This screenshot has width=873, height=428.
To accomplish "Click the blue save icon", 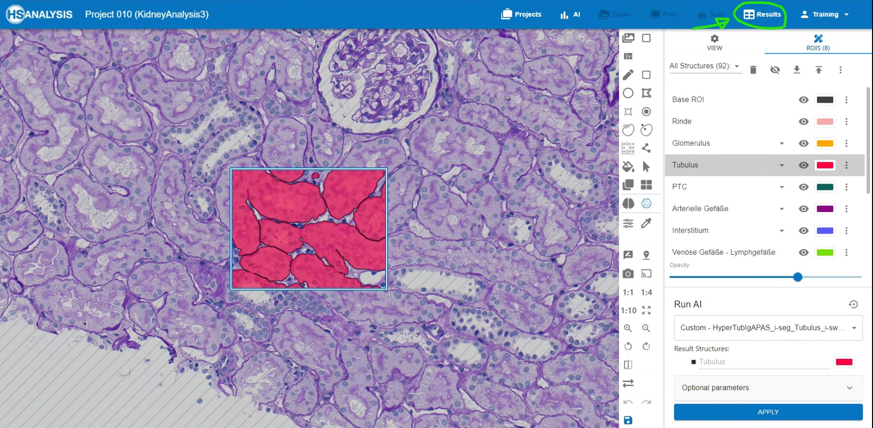I will click(628, 420).
